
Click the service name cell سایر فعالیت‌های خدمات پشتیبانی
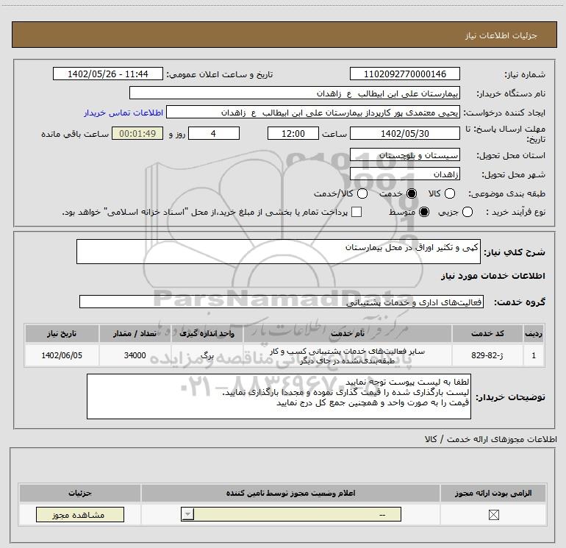pyautogui.click(x=348, y=355)
